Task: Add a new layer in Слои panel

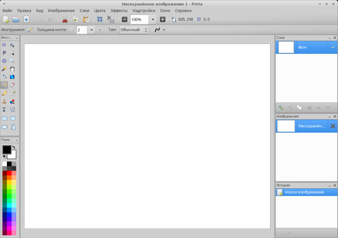Action: (280, 107)
